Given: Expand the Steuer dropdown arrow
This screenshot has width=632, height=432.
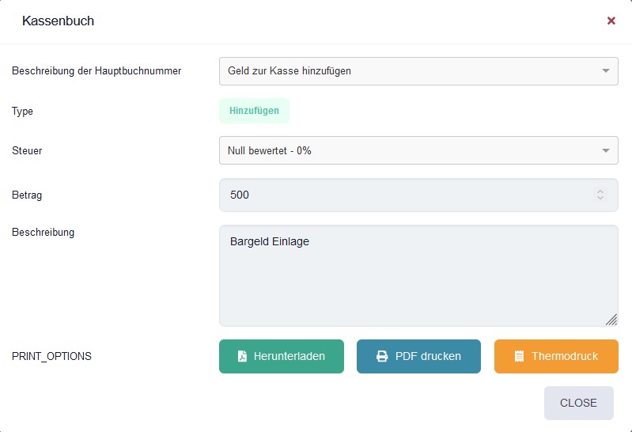Looking at the screenshot, I should 605,150.
